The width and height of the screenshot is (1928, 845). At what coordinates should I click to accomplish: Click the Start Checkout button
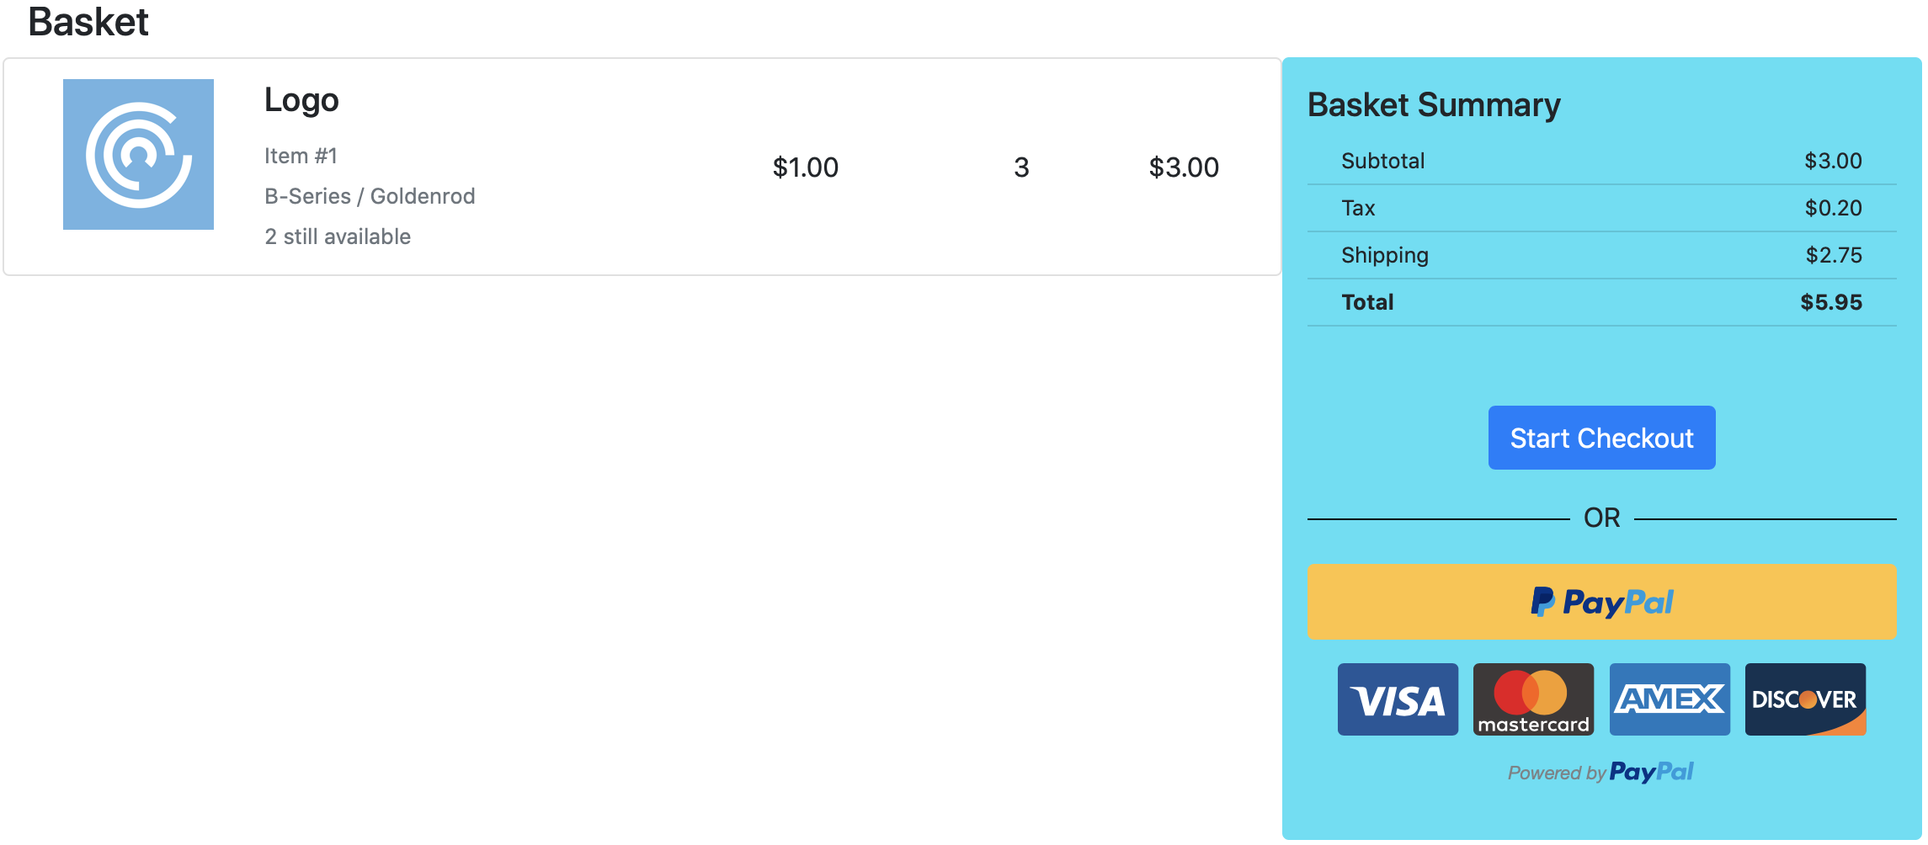pos(1601,438)
